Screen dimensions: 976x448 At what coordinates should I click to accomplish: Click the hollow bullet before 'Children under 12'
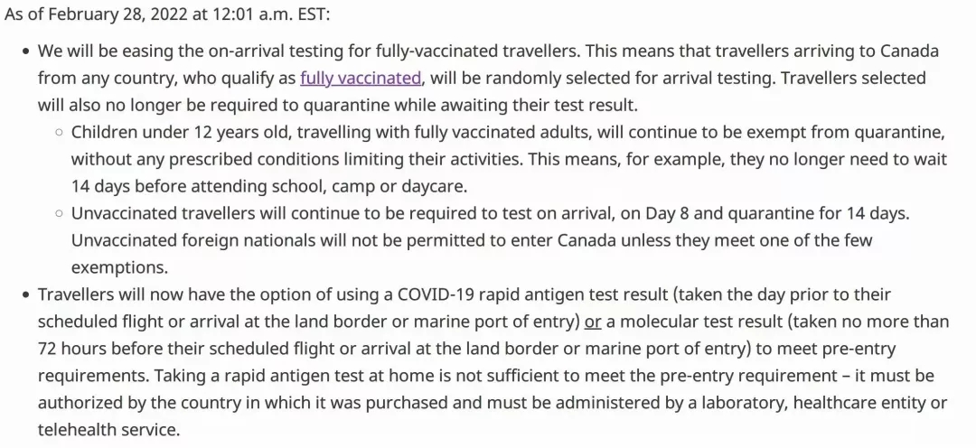click(59, 133)
